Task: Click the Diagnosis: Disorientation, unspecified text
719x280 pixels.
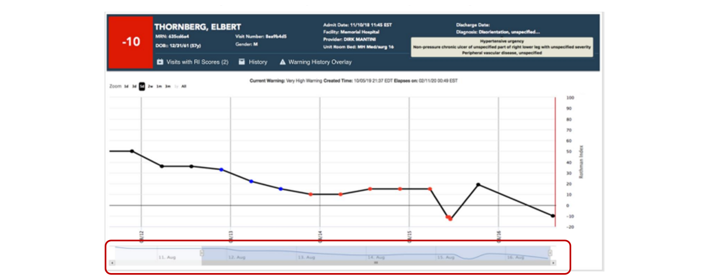Action: pos(498,32)
